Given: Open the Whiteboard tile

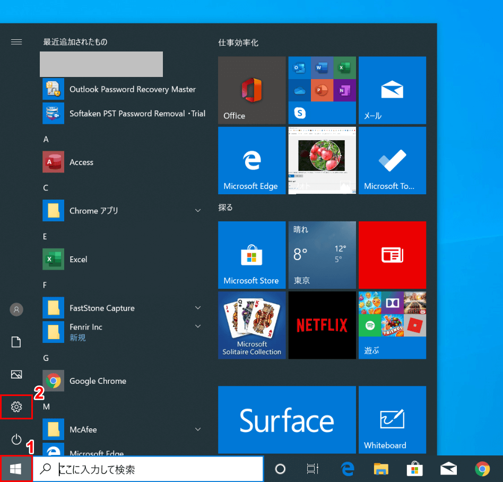Looking at the screenshot, I should click(x=392, y=420).
